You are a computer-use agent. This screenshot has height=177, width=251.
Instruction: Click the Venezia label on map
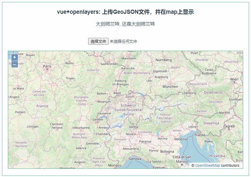pyautogui.click(x=180, y=139)
